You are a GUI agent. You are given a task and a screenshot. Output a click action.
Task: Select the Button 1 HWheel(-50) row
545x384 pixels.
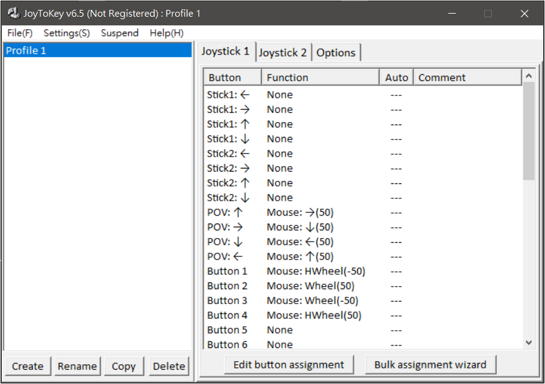[316, 271]
